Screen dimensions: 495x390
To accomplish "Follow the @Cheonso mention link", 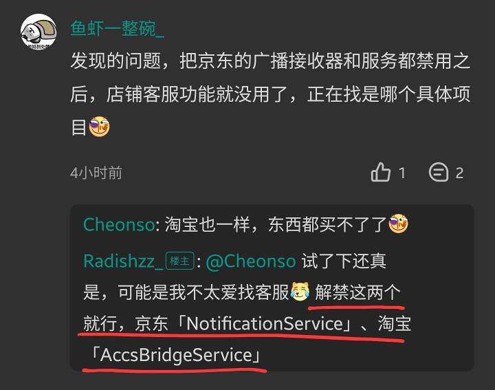I will (251, 261).
